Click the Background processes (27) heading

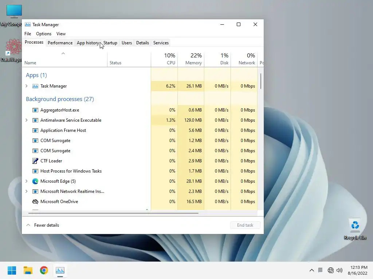pos(60,99)
